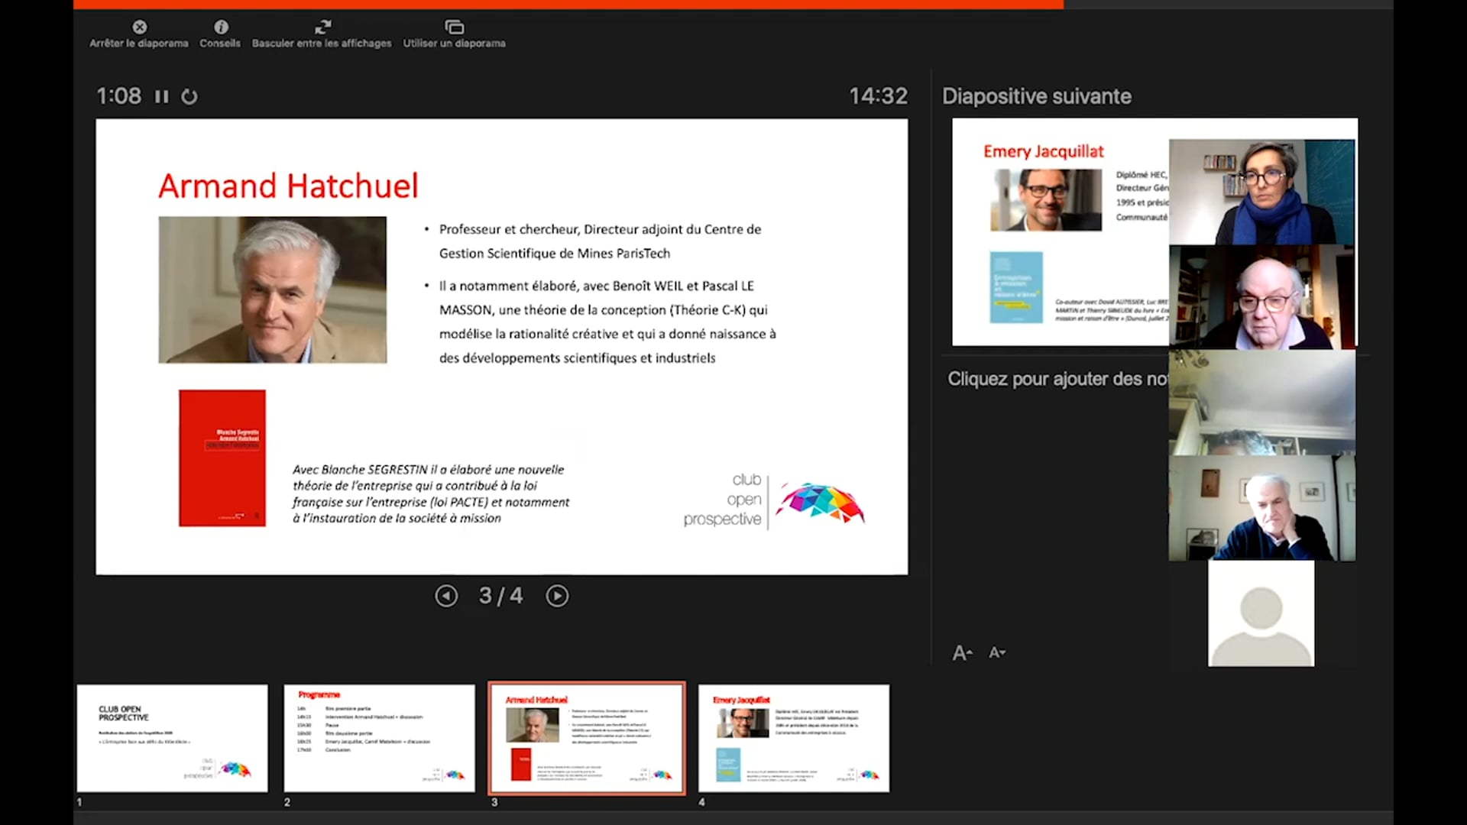The width and height of the screenshot is (1467, 825).
Task: Select Basculer entre les affichages
Action: click(322, 27)
